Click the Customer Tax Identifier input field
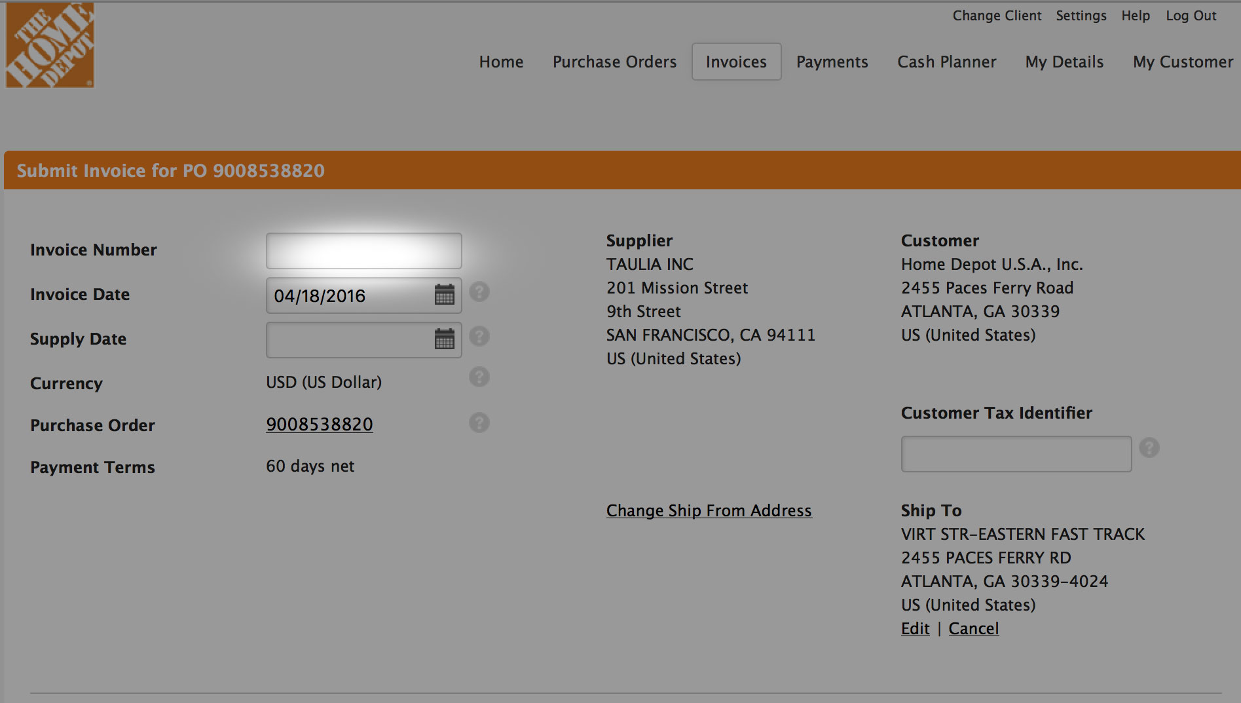This screenshot has height=703, width=1241. tap(1016, 453)
